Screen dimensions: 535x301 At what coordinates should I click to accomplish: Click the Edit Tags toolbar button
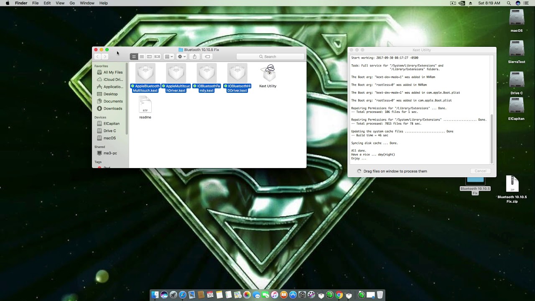click(x=207, y=56)
